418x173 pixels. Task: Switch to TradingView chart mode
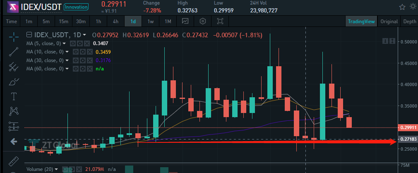coord(361,22)
